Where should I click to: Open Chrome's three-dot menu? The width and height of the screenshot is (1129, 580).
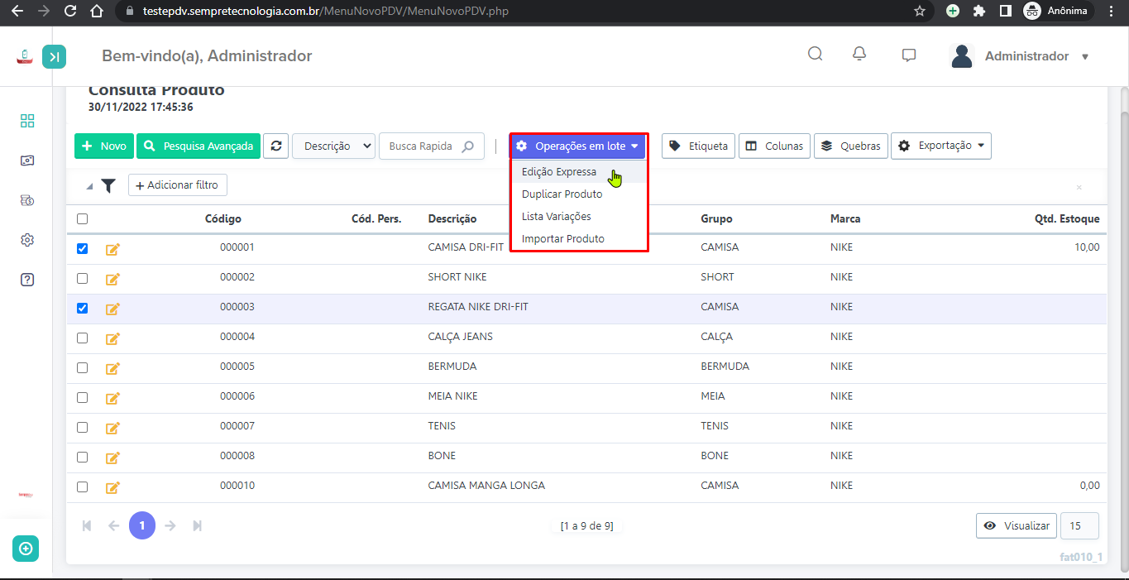coord(1112,11)
